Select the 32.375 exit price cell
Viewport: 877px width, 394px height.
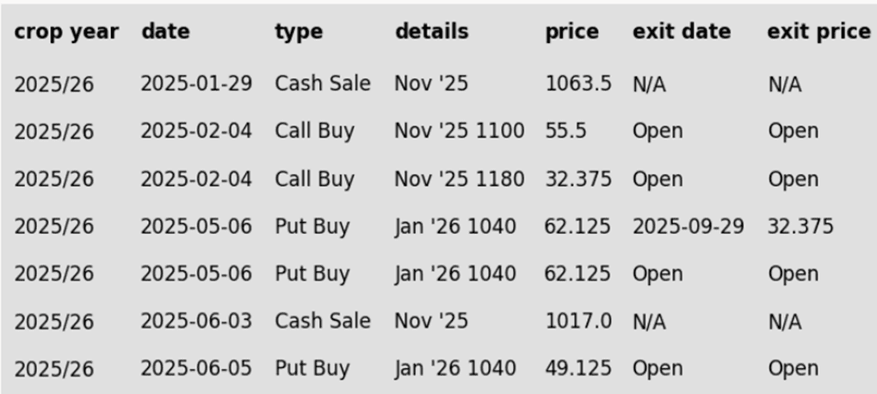pos(800,226)
